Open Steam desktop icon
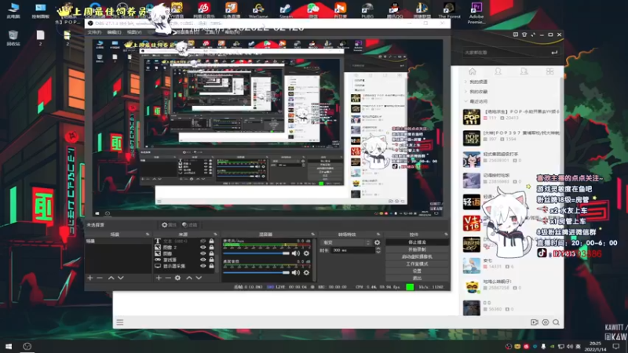Viewport: 628px width, 353px height. [286, 9]
